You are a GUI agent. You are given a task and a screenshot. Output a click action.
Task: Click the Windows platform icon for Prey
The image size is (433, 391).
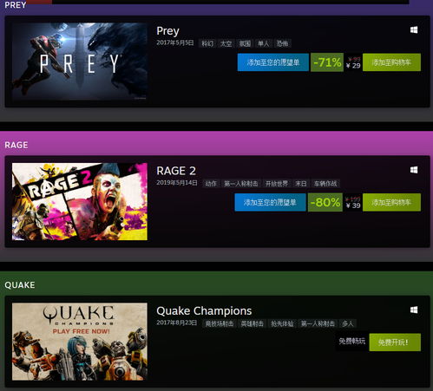point(414,30)
